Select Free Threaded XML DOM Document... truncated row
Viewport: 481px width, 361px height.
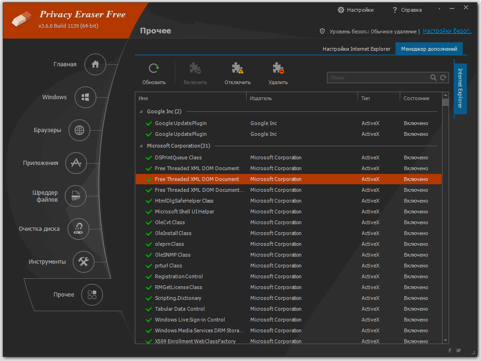pyautogui.click(x=288, y=190)
